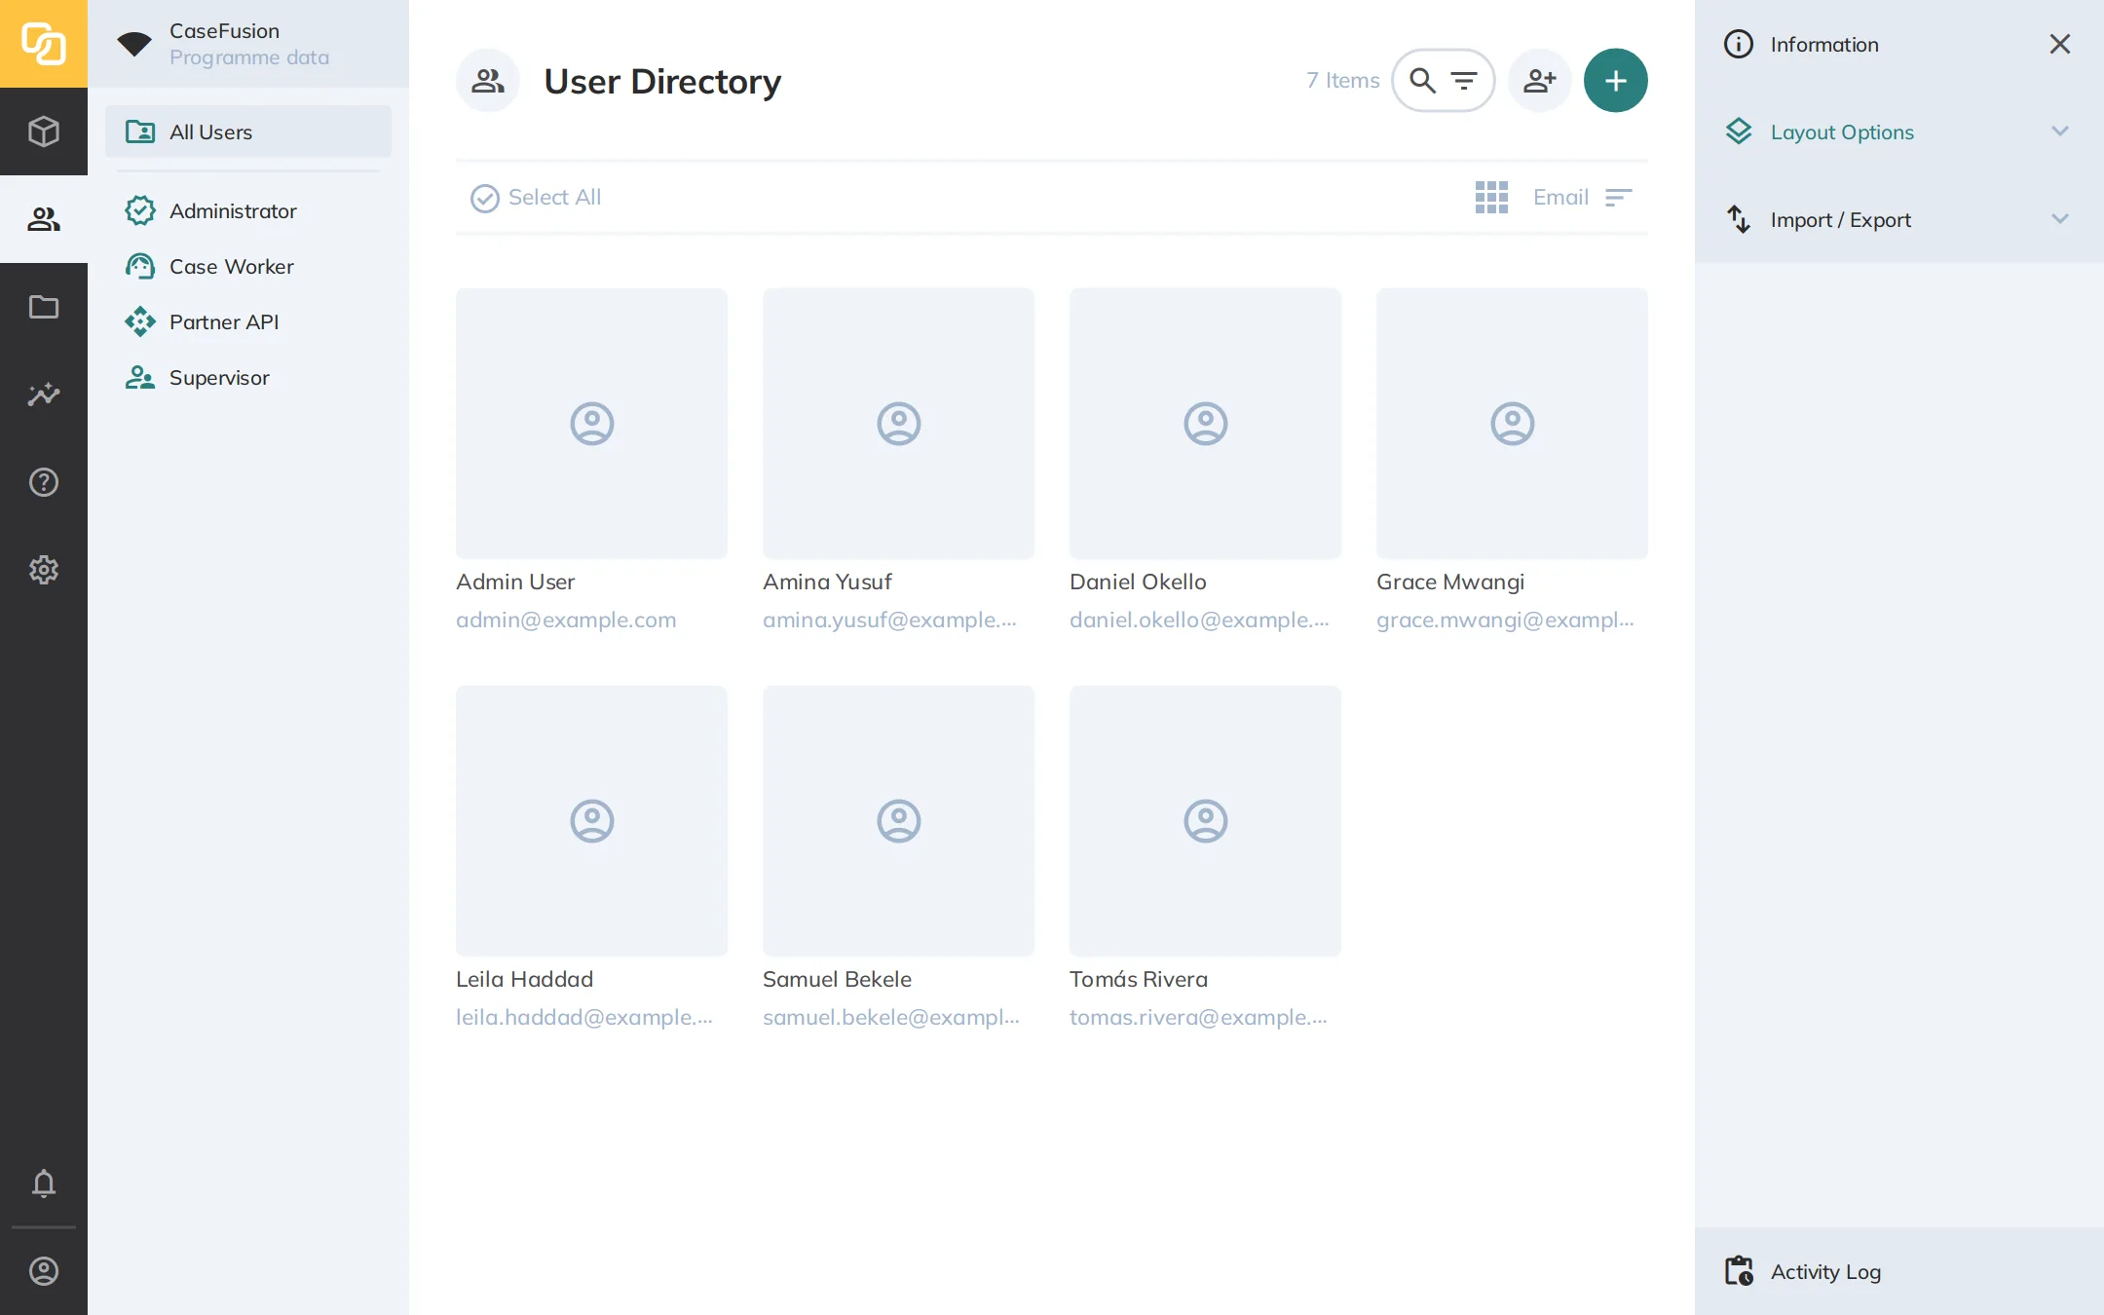Switch to grid layout view icon
The height and width of the screenshot is (1315, 2104).
1491,197
